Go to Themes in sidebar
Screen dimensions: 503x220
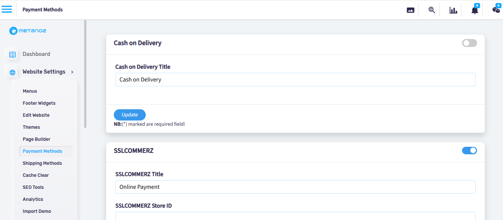31,127
